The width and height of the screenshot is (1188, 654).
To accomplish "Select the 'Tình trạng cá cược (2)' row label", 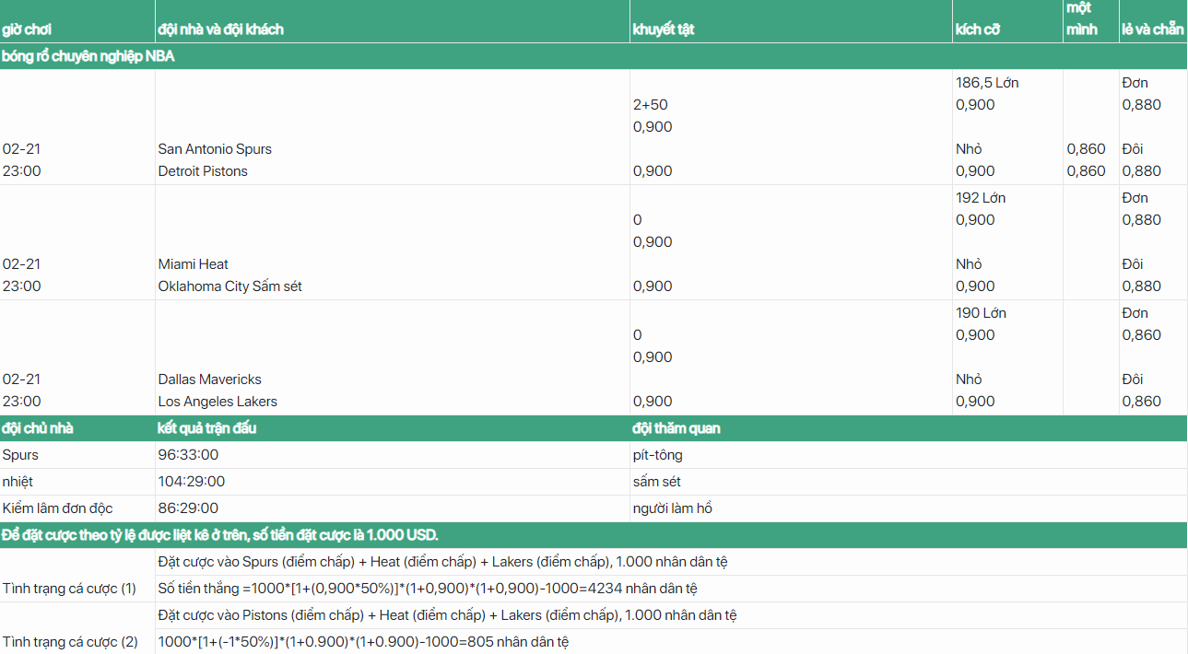I will click(x=70, y=642).
